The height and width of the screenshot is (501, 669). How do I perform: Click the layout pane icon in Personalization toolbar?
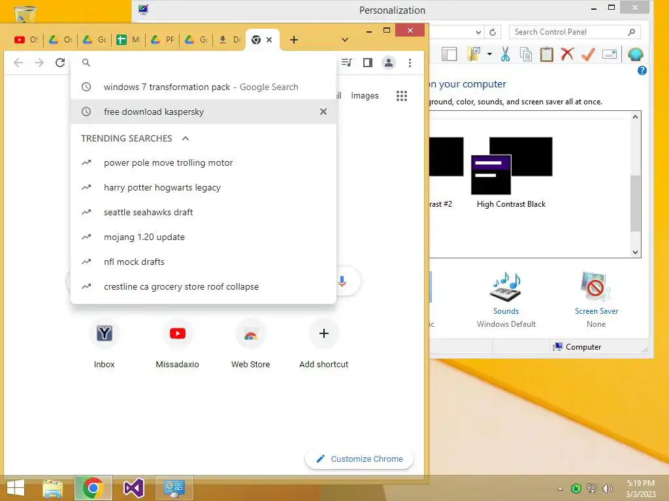449,54
